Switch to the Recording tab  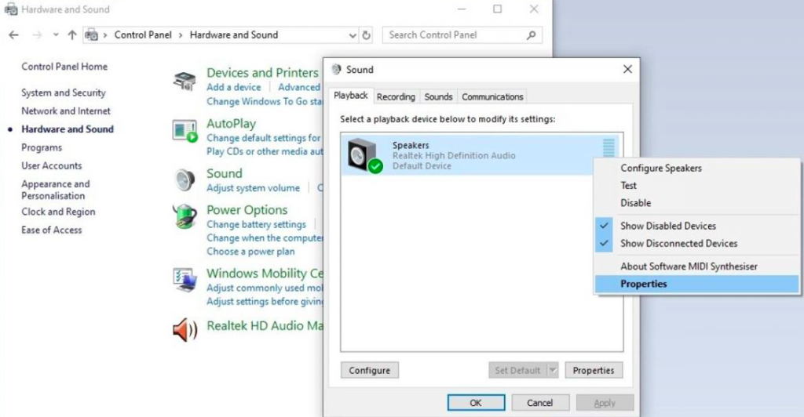(x=396, y=96)
